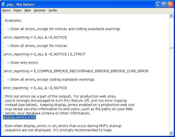Click scrollbar track below the thumb
This screenshot has width=175, height=137.
[171, 92]
